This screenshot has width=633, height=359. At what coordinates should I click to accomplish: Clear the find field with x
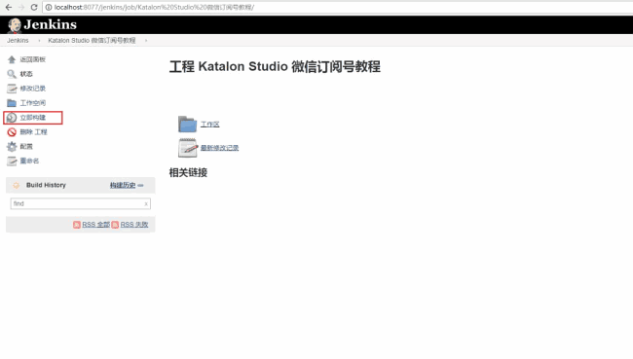tap(146, 204)
